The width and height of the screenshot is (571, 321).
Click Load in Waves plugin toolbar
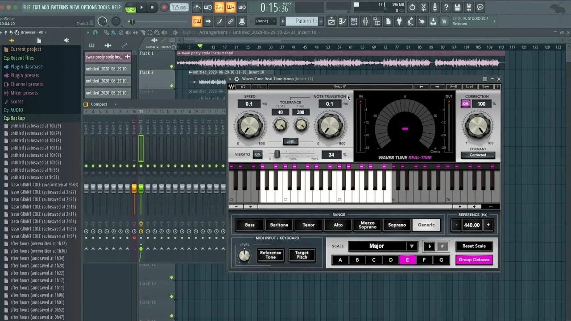(x=469, y=86)
